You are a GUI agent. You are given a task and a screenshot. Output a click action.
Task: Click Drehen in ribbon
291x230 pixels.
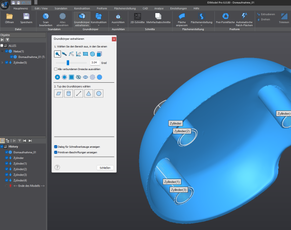click(264, 19)
